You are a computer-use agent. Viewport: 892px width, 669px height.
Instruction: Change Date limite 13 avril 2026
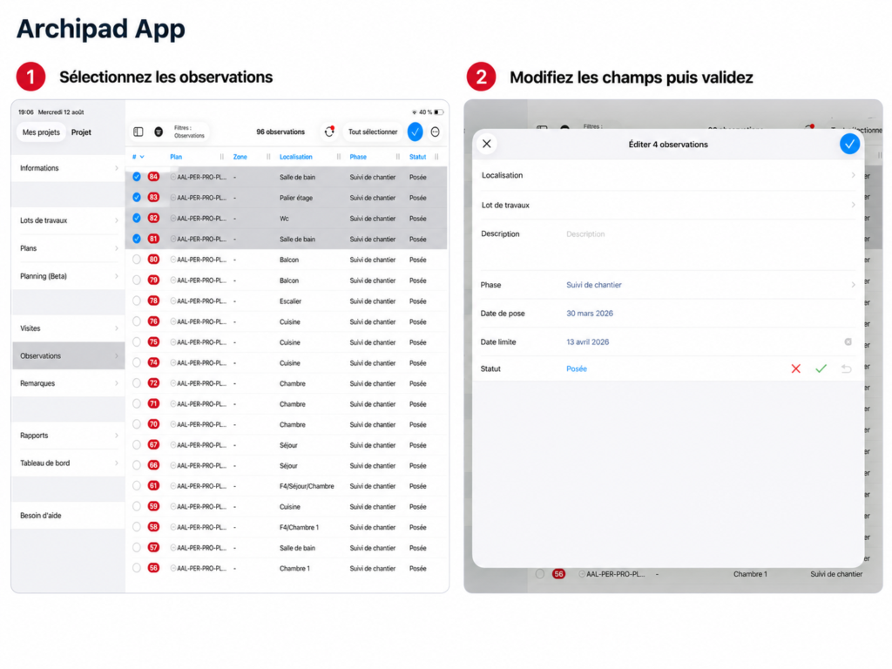tap(588, 341)
